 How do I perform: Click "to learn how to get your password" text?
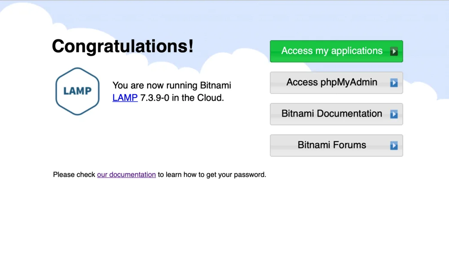tap(211, 175)
